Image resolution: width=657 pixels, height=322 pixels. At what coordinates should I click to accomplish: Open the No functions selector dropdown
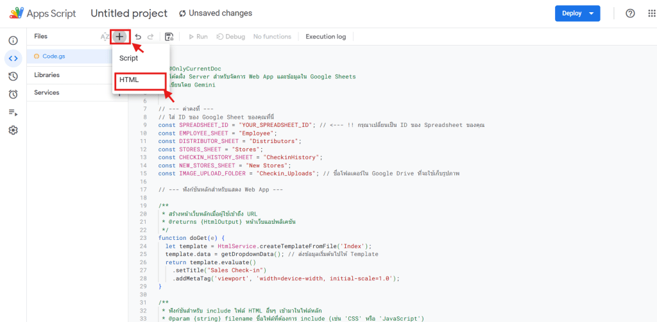click(x=272, y=37)
